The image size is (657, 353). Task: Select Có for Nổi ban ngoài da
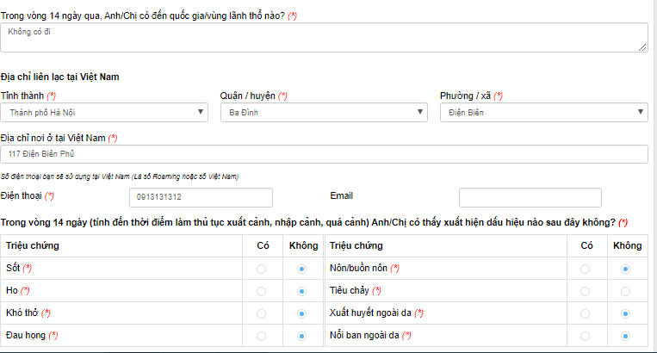click(x=585, y=336)
